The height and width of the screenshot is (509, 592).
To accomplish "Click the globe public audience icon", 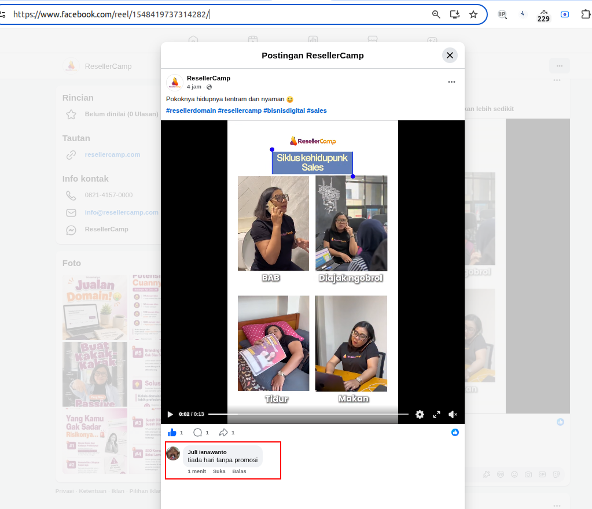I will [209, 87].
